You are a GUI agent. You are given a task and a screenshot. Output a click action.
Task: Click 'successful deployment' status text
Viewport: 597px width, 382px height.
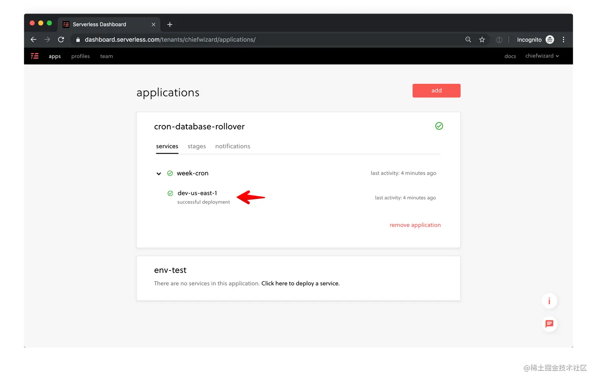203,202
